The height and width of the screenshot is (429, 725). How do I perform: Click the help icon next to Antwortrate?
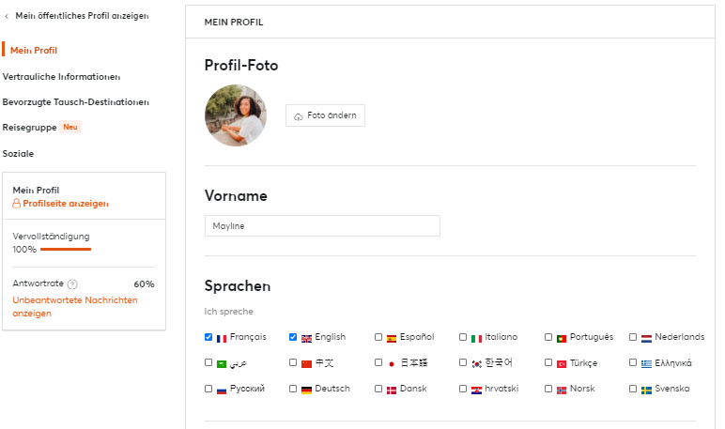72,284
